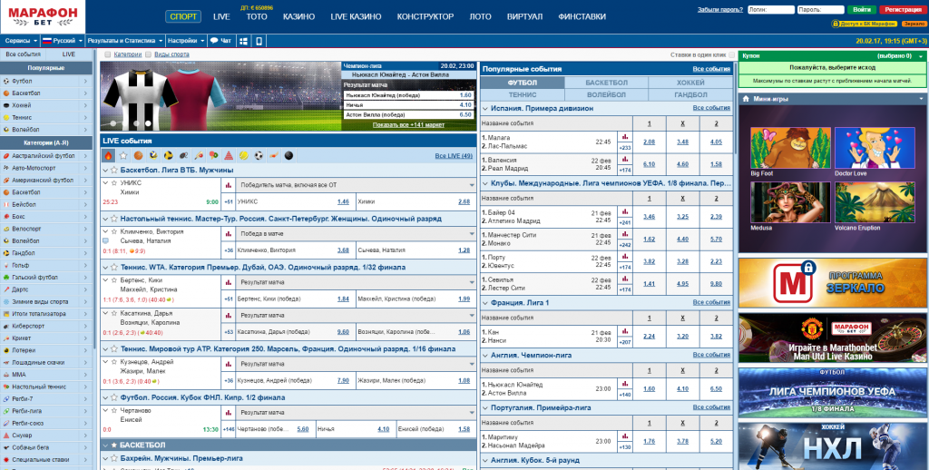This screenshot has width=929, height=470.
Task: Click the red Регистрация button
Action: (904, 9)
